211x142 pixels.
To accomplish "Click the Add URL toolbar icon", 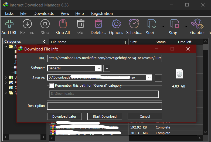I will click(x=9, y=24).
